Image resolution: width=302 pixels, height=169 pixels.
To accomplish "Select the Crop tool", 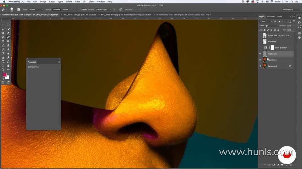I will pos(3,33).
